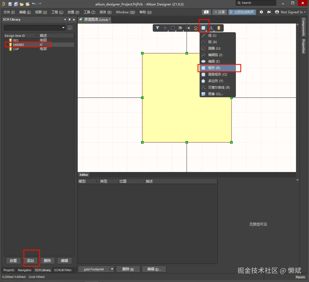Image resolution: width=309 pixels, height=282 pixels.
Task: Click the Open Project icon
Action: (28, 4)
